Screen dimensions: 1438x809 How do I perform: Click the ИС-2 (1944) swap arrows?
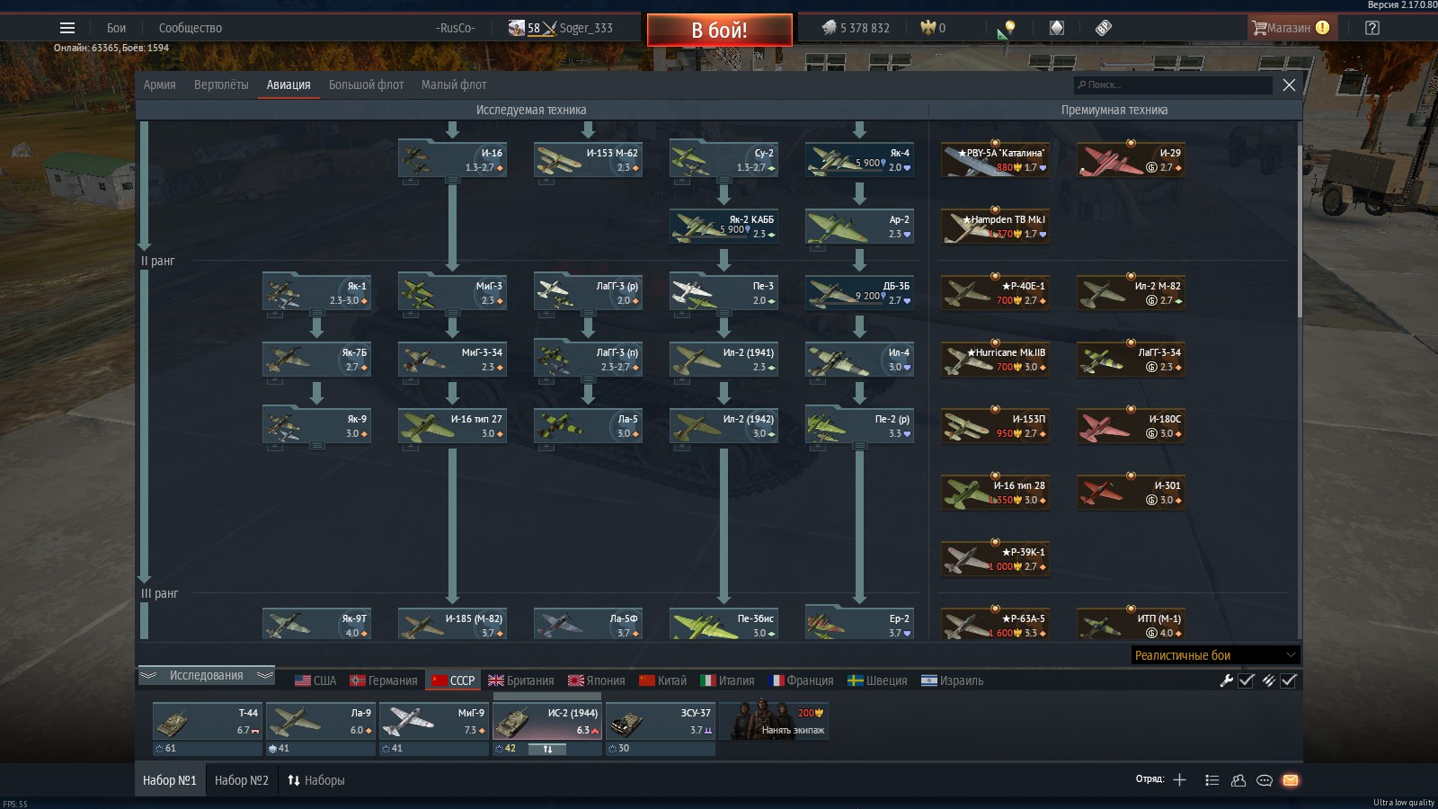coord(547,748)
